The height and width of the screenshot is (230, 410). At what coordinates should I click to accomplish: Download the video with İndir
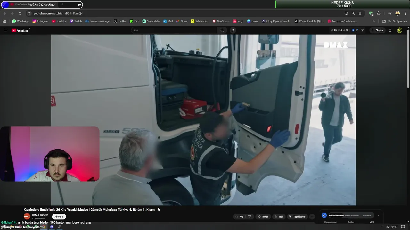pos(279,217)
